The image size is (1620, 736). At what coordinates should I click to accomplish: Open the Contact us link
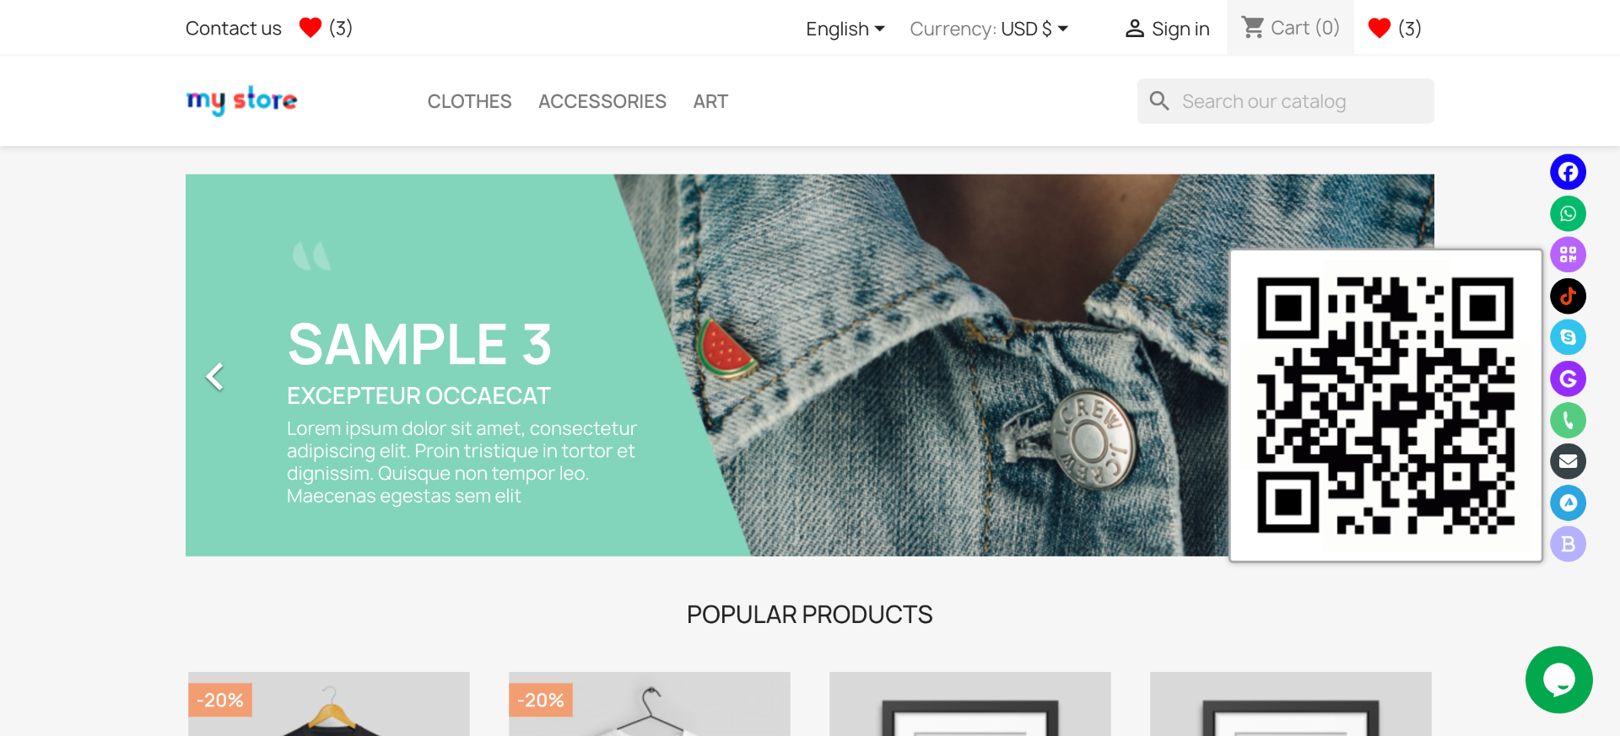(x=233, y=28)
